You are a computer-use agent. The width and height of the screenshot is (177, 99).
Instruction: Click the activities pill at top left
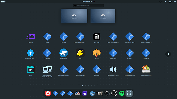(3, 2)
